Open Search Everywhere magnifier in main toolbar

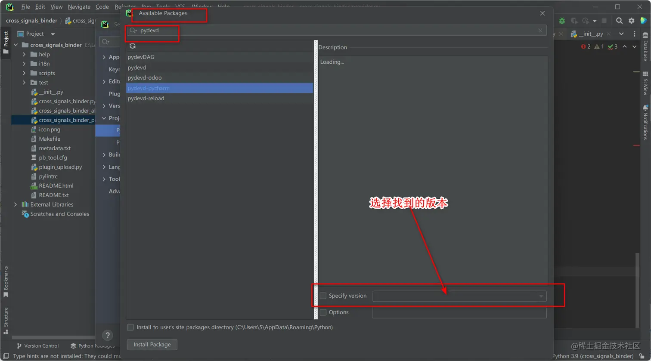619,21
